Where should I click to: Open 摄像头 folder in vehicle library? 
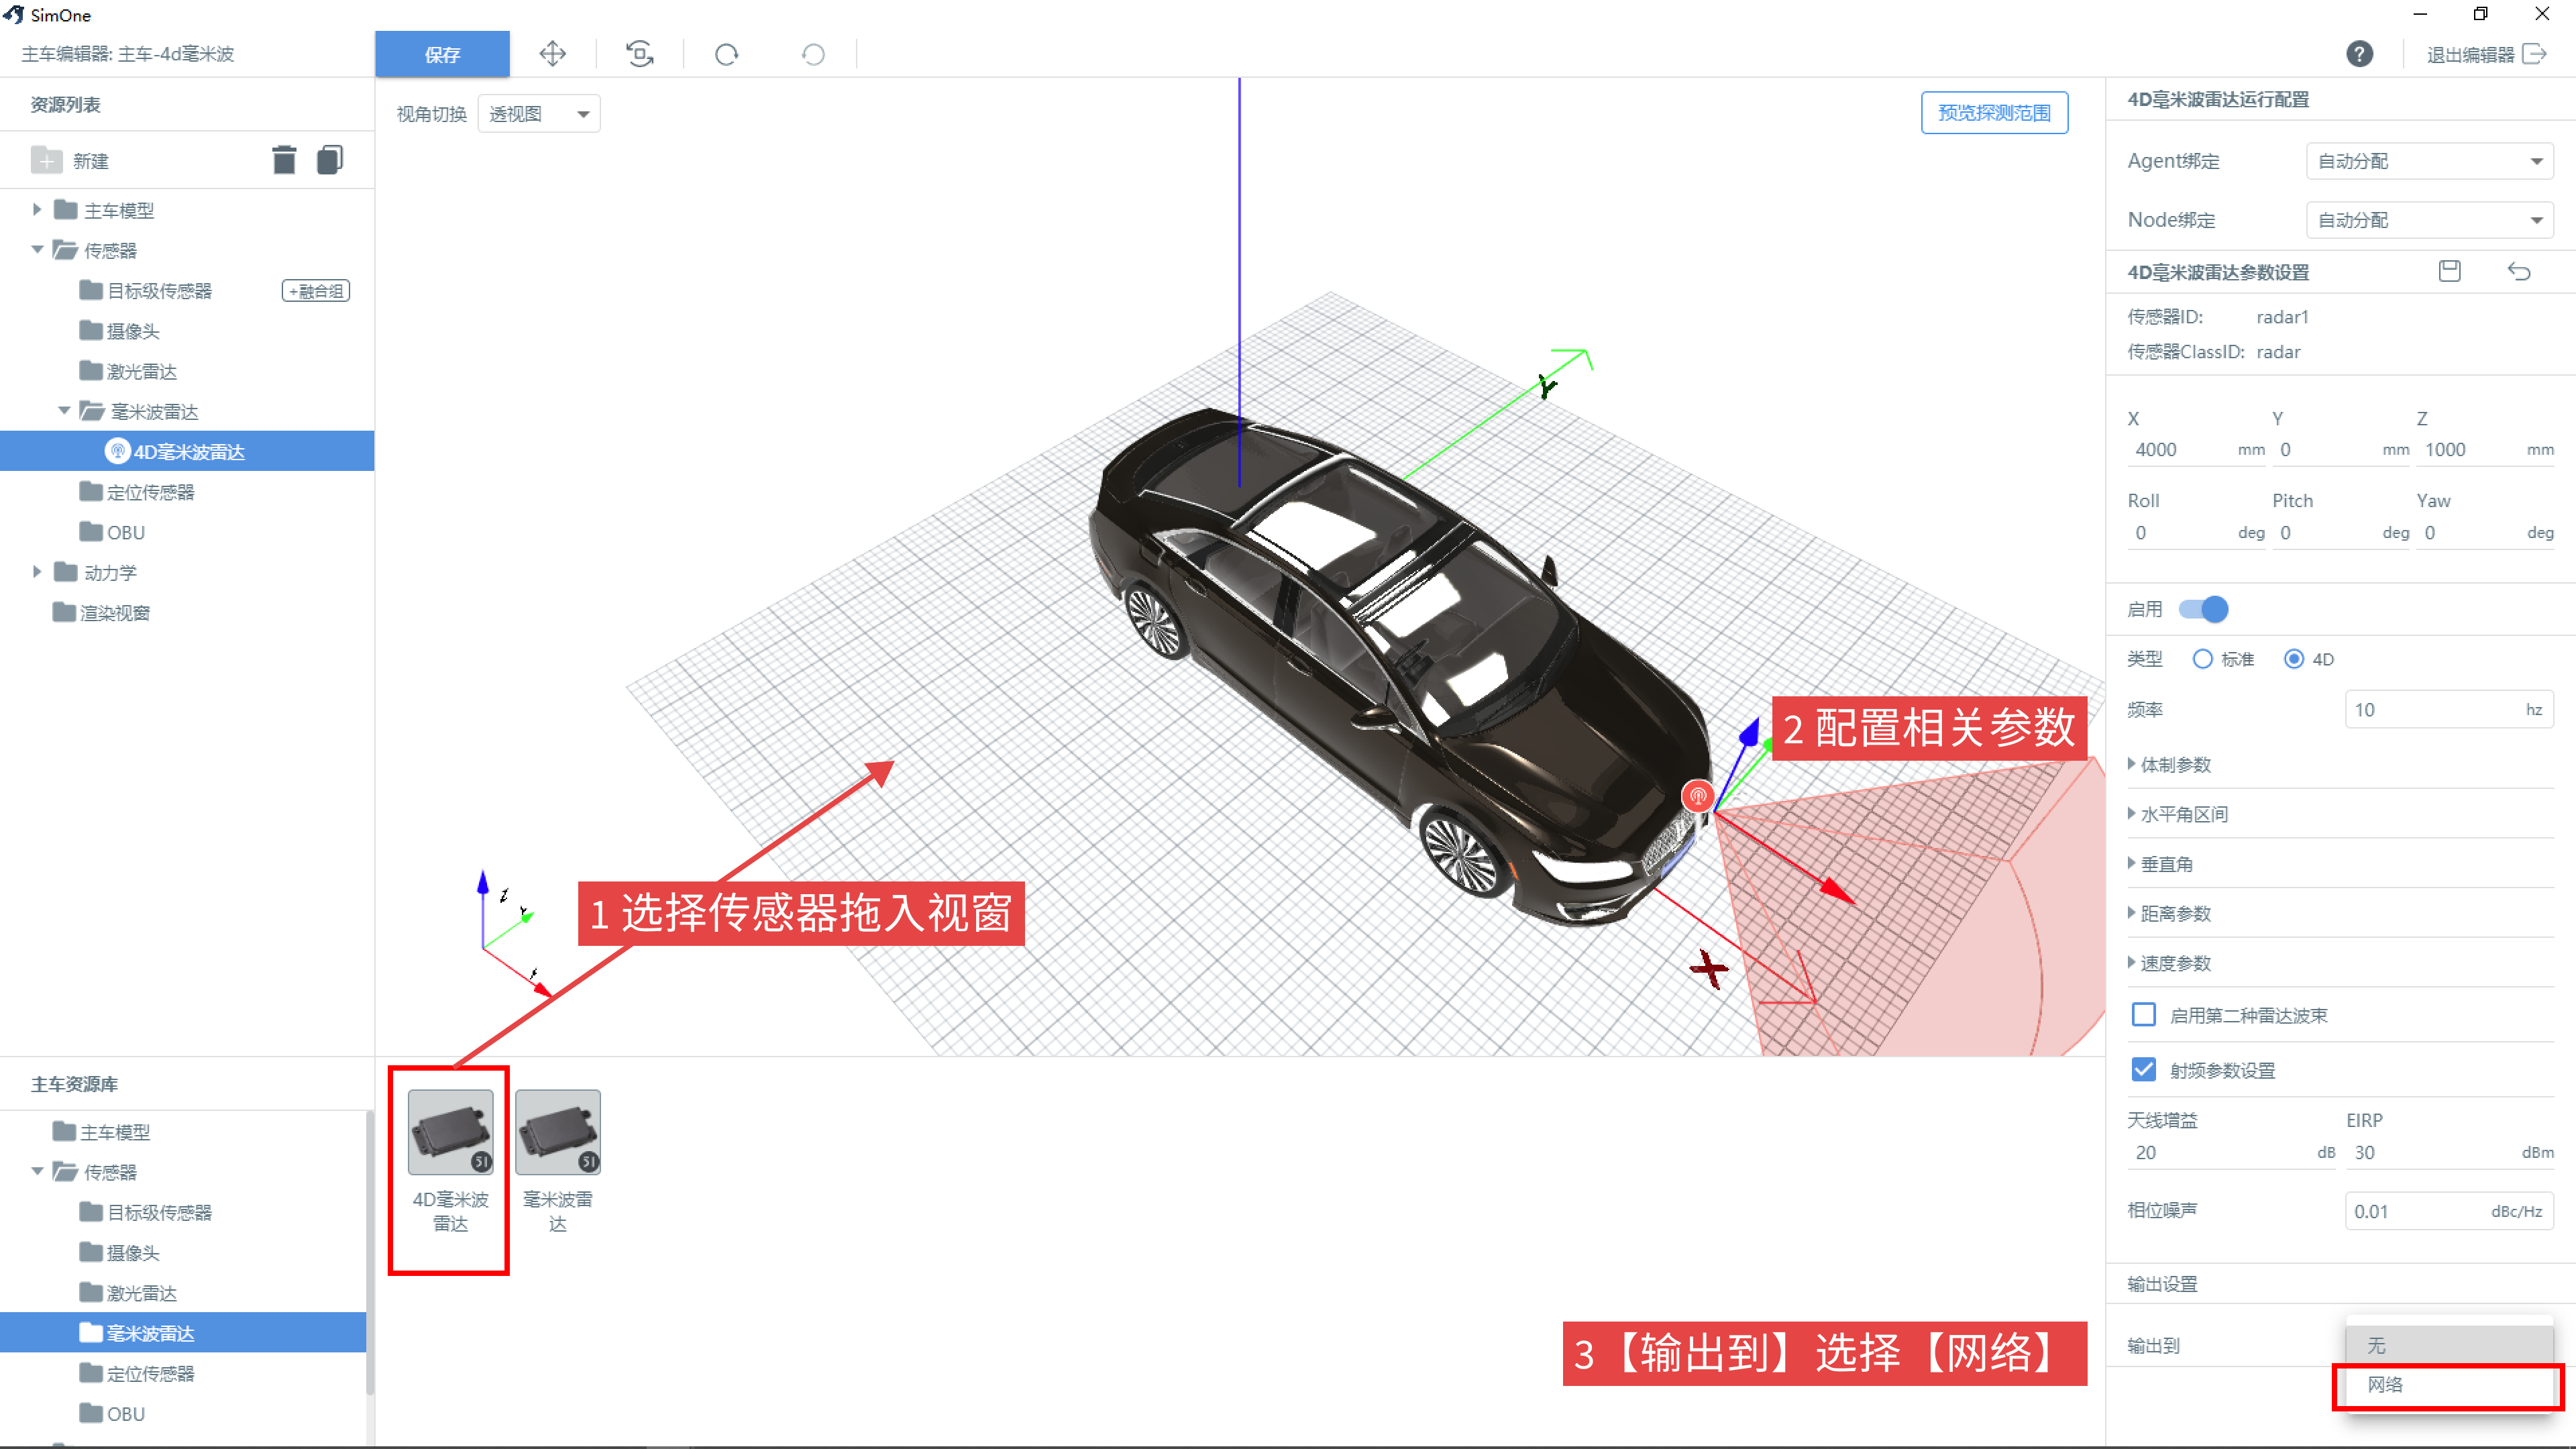[120, 1252]
